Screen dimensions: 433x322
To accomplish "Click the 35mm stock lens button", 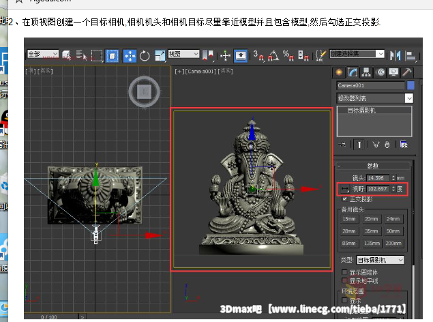I will pos(371,231).
